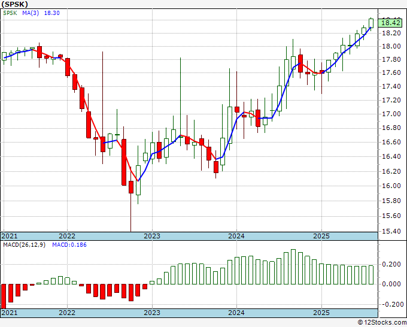
Task: Click the latest candlestick beside the 18.42 tag
Action: pyautogui.click(x=371, y=23)
